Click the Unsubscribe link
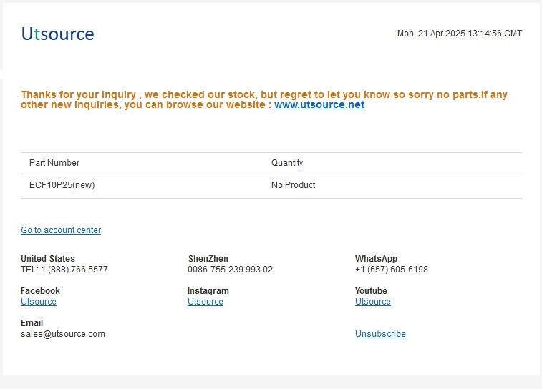The height and width of the screenshot is (389, 542). 380,334
